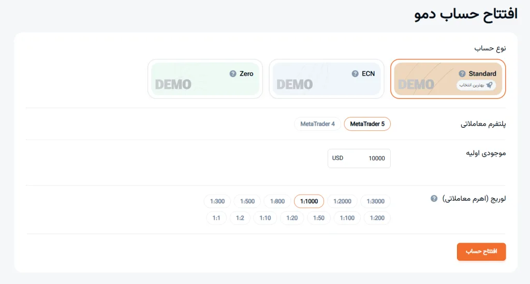Click the help icon beside Standard account
This screenshot has width=530, height=284.
462,74
